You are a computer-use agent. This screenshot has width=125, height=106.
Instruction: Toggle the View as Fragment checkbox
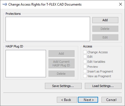coord(85,76)
